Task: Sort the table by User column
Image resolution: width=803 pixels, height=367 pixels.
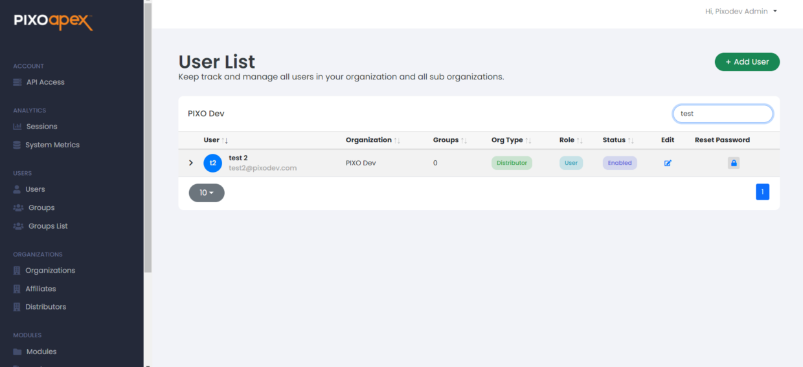Action: (x=216, y=140)
